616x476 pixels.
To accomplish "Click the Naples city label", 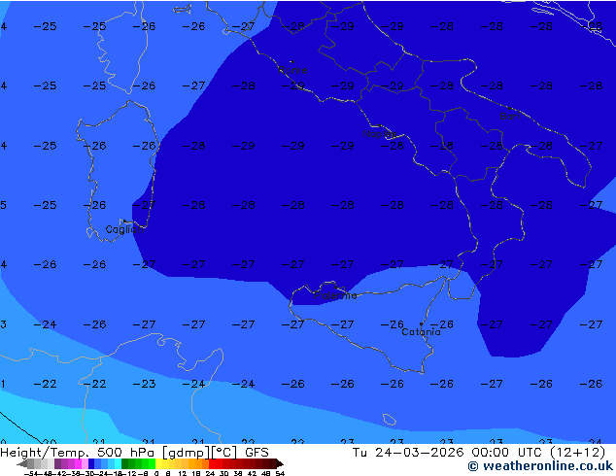I will [380, 134].
